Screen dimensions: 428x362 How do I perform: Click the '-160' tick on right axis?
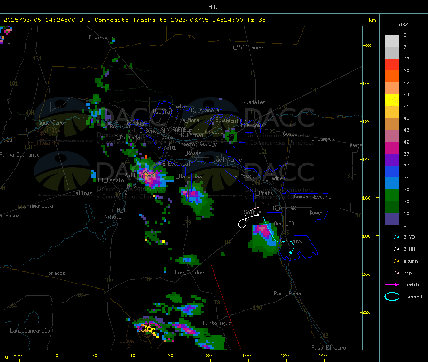[x=366, y=198]
